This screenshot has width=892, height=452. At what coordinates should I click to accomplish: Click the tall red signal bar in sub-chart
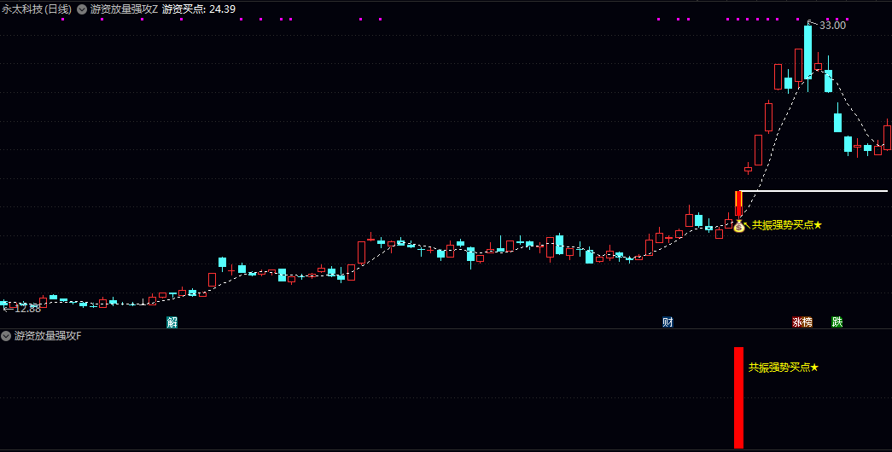pyautogui.click(x=739, y=397)
